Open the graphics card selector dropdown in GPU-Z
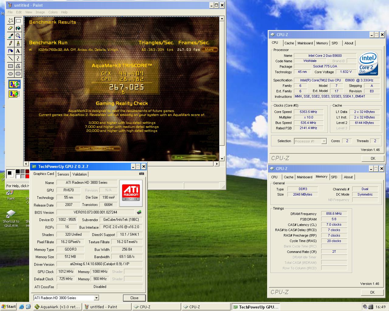The height and width of the screenshot is (311, 389). (96, 298)
